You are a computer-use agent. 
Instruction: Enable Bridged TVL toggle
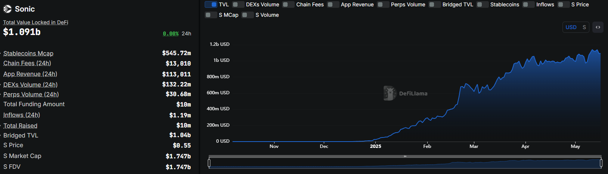435,4
